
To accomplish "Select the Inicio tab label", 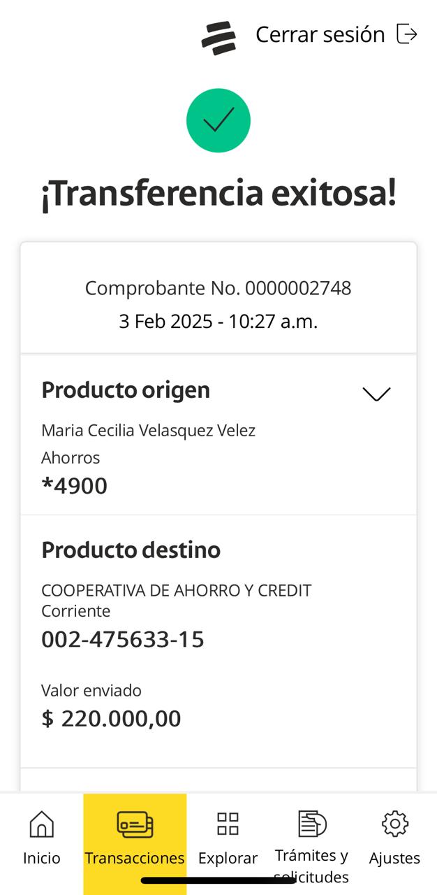I will tap(42, 858).
